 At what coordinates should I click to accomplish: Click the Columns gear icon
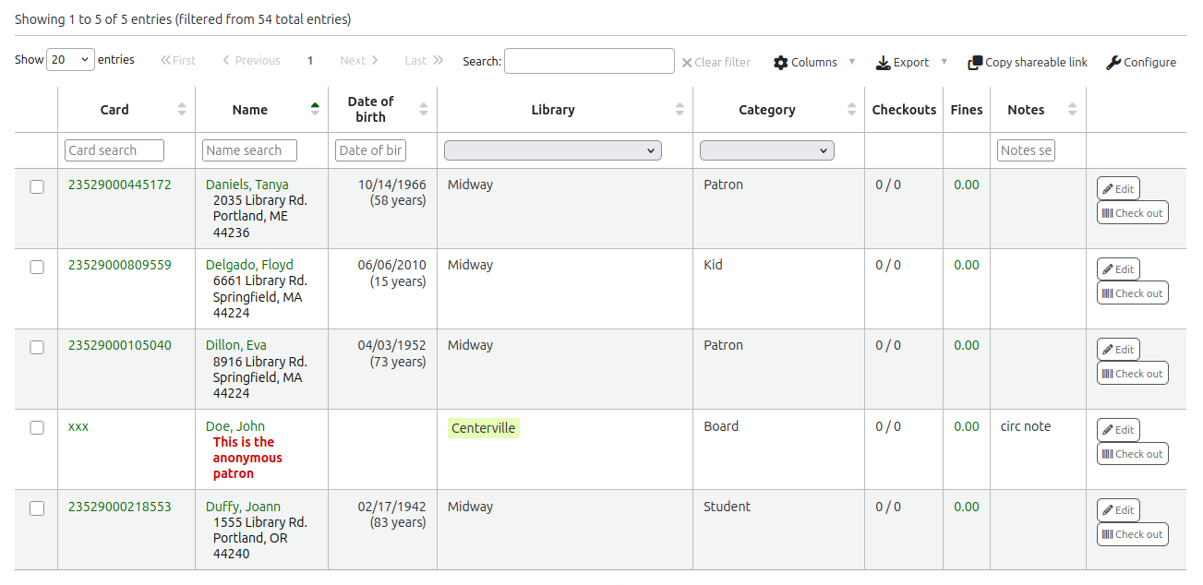pos(781,63)
